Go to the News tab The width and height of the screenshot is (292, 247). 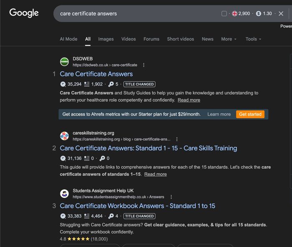click(207, 39)
